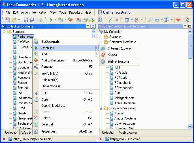Choose Opera in Open link submenu
Image resolution: width=194 pixels, height=143 pixels.
coord(120,55)
